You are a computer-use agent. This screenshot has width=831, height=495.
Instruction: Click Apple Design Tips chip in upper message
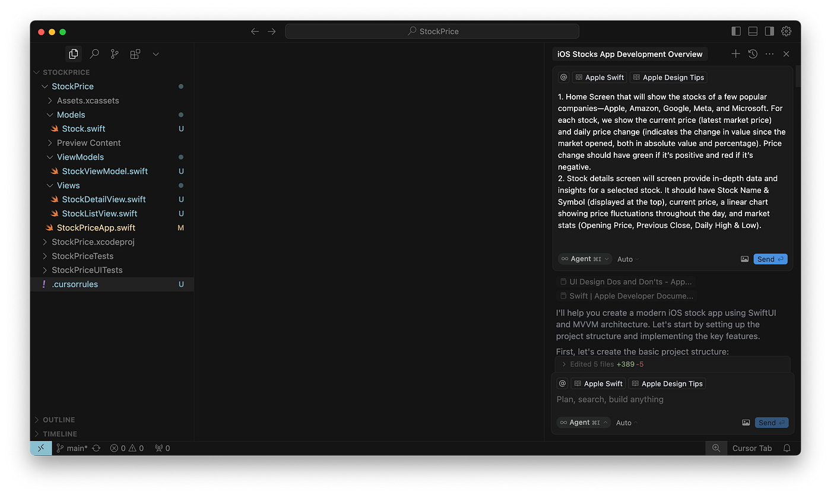pos(668,77)
